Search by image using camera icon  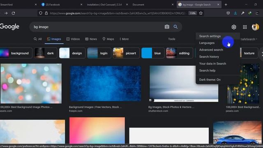click(167, 27)
